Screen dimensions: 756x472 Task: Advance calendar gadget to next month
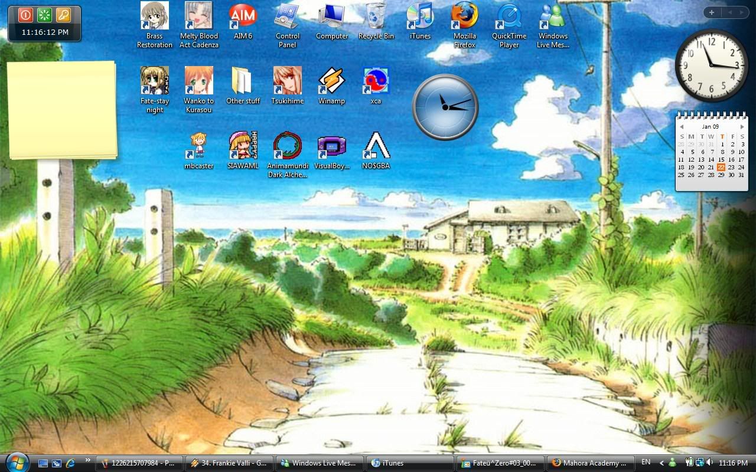pos(742,127)
